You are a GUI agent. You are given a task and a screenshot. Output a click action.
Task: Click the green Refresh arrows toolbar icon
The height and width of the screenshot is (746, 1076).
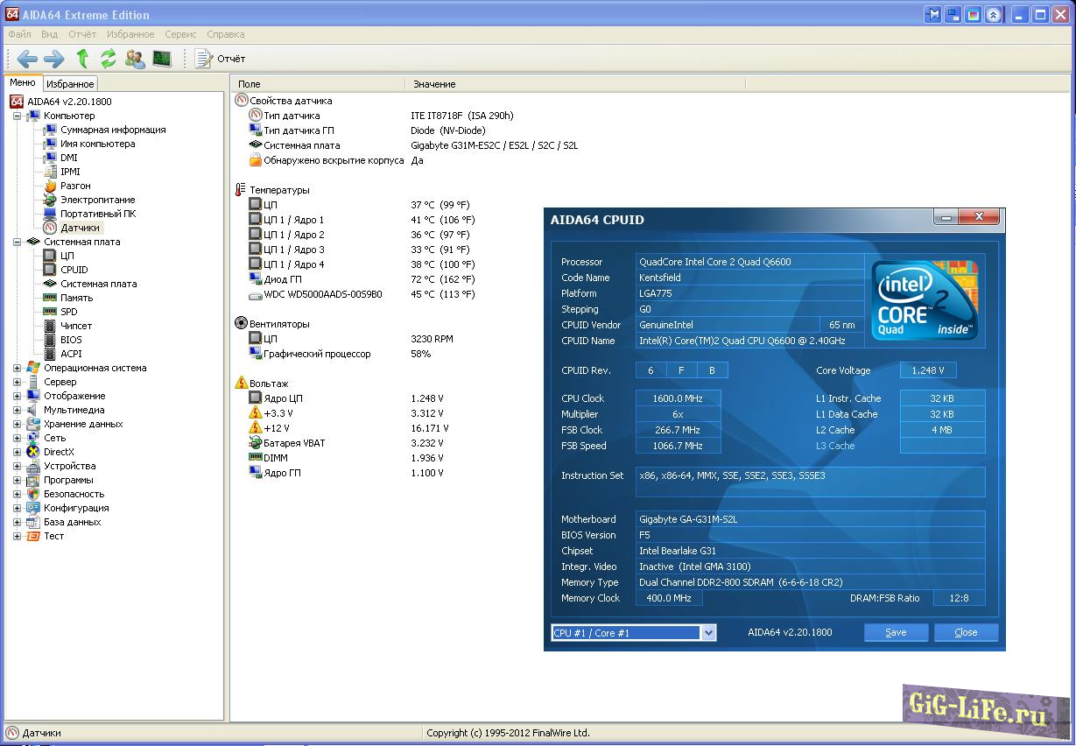click(109, 59)
